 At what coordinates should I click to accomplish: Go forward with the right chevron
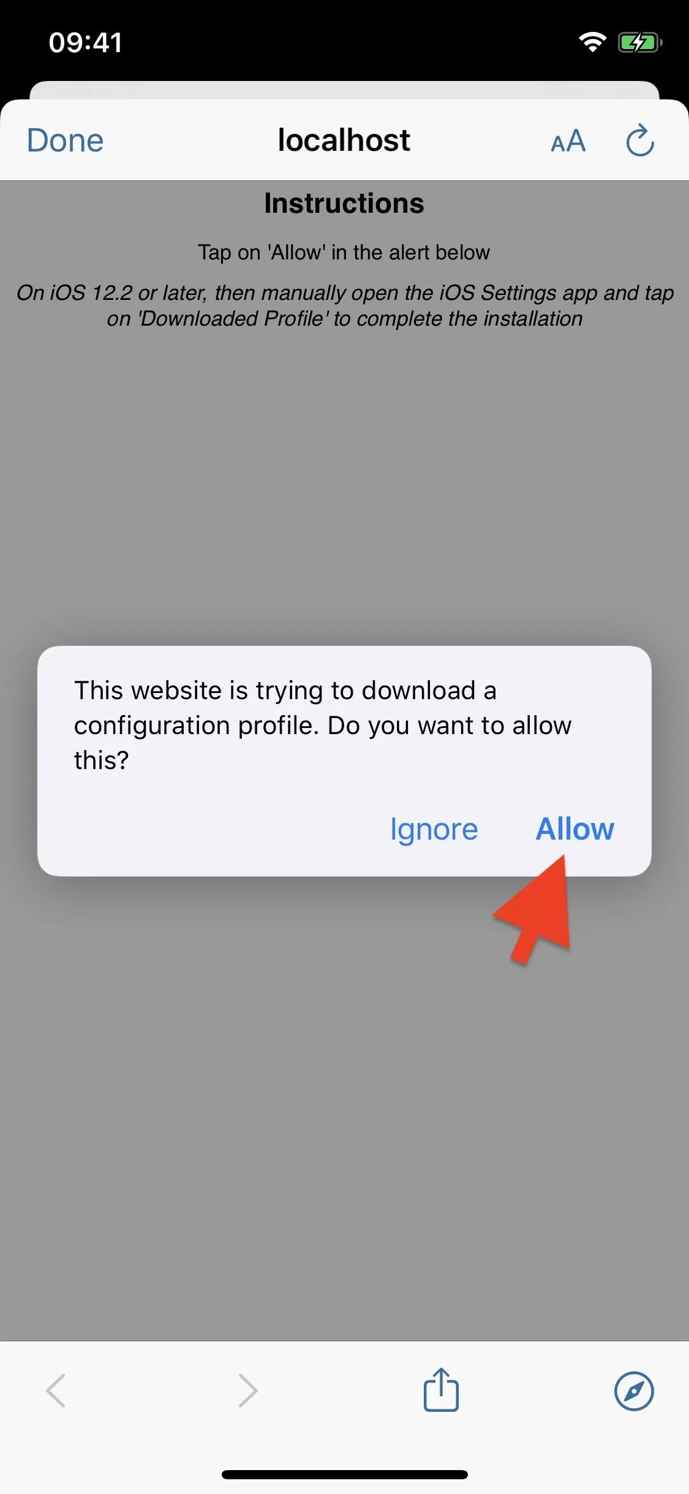(x=247, y=1390)
